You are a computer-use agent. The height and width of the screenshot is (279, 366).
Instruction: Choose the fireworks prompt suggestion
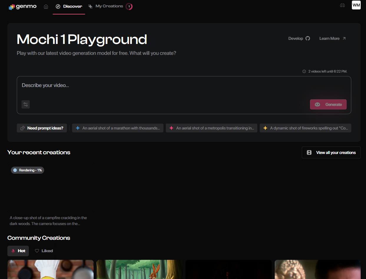305,128
